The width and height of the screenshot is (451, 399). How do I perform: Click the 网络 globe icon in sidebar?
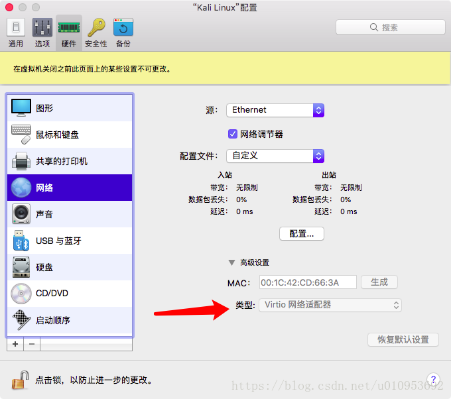[x=21, y=188]
